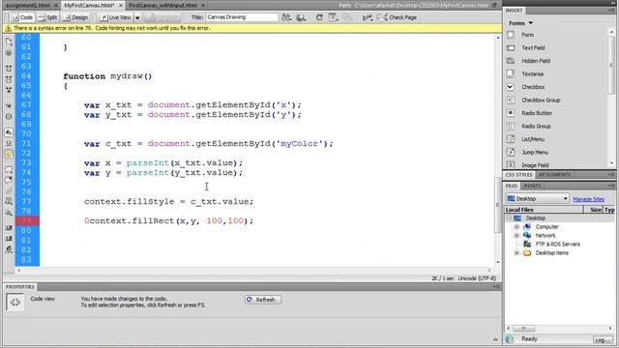Screen dimensions: 619x348
Task: Click the Refresh button in Properties
Action: click(262, 300)
